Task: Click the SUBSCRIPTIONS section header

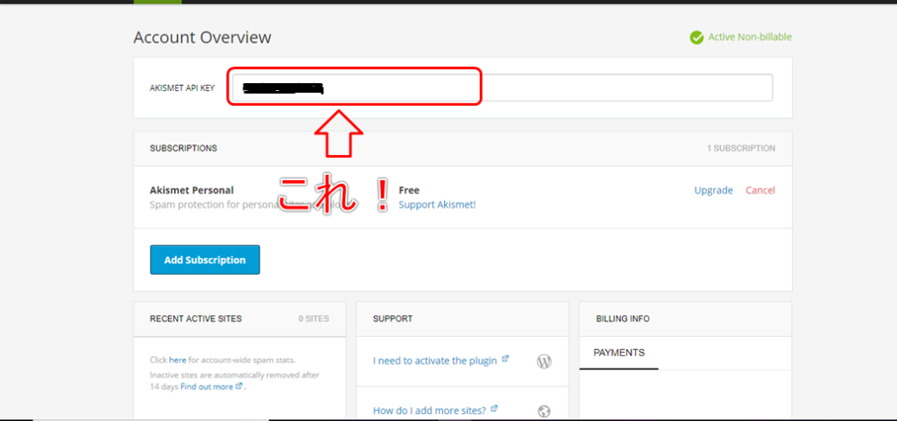Action: click(x=184, y=148)
